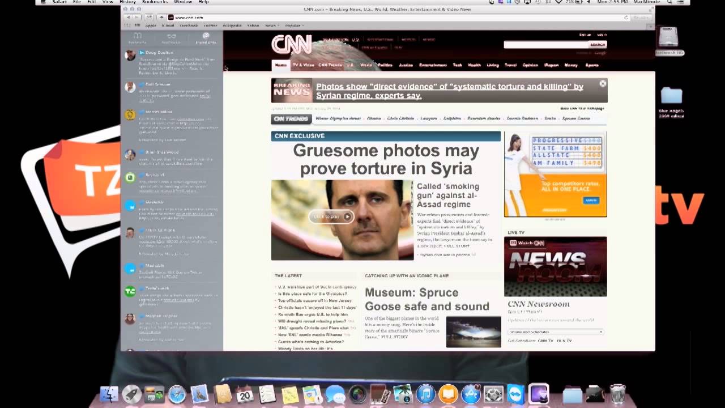This screenshot has height=408, width=725.
Task: Open the Museum: Spruce Goose headline
Action: (427, 299)
